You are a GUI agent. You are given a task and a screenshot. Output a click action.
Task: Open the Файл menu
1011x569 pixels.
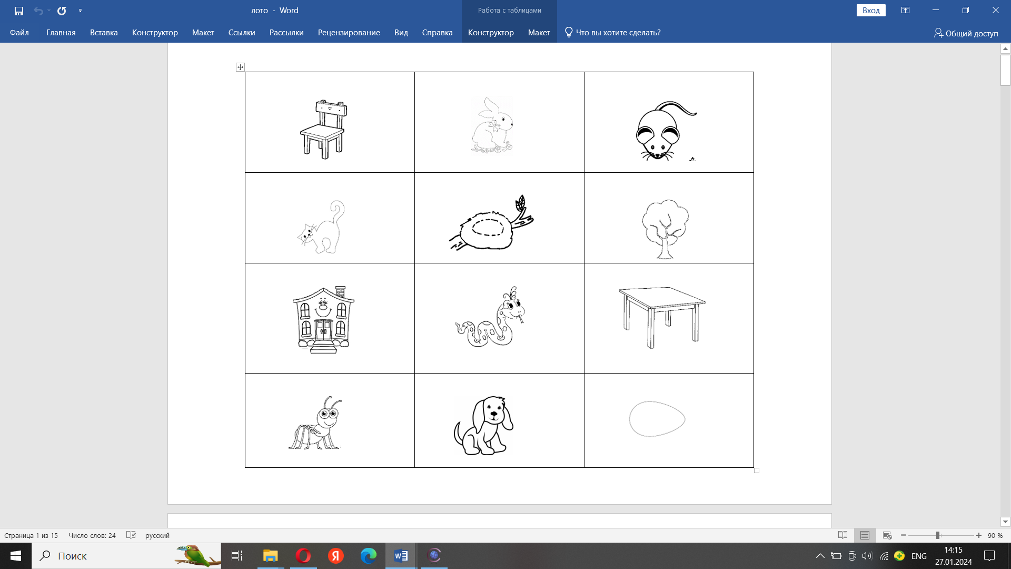pyautogui.click(x=19, y=33)
